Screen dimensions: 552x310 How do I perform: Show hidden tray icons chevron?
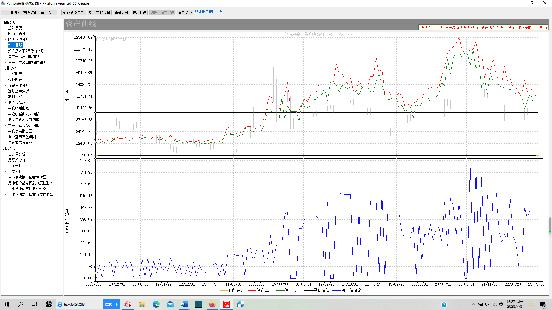coord(474,304)
